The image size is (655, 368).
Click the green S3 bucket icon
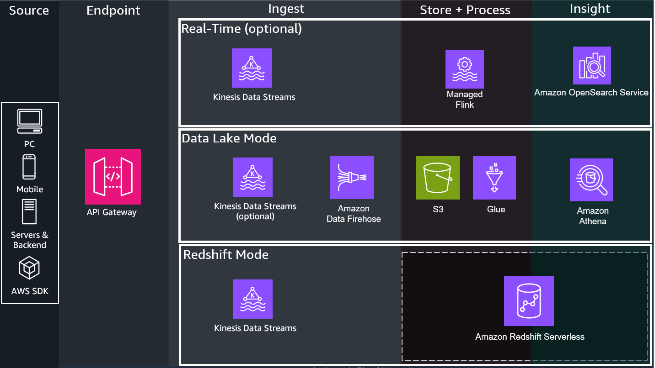tap(438, 178)
